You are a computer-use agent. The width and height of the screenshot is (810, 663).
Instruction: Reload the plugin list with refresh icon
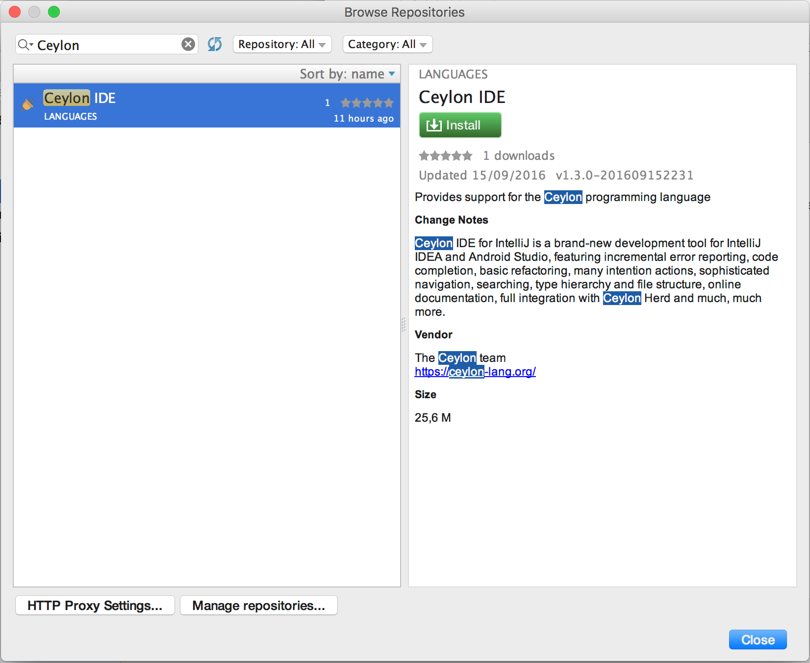point(215,44)
